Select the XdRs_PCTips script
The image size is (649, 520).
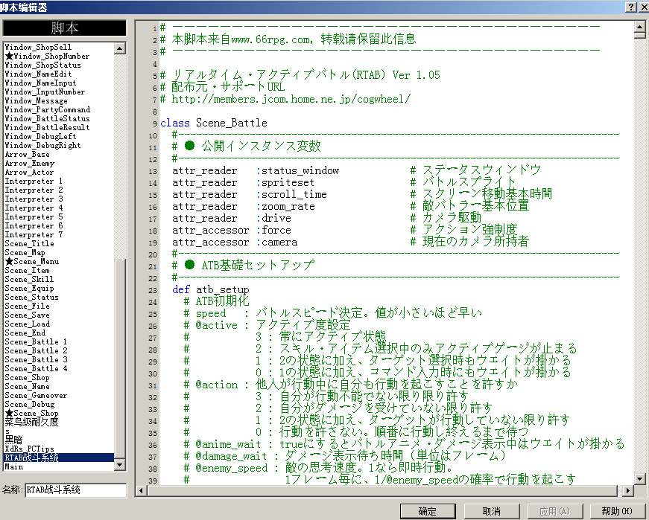tap(59, 449)
